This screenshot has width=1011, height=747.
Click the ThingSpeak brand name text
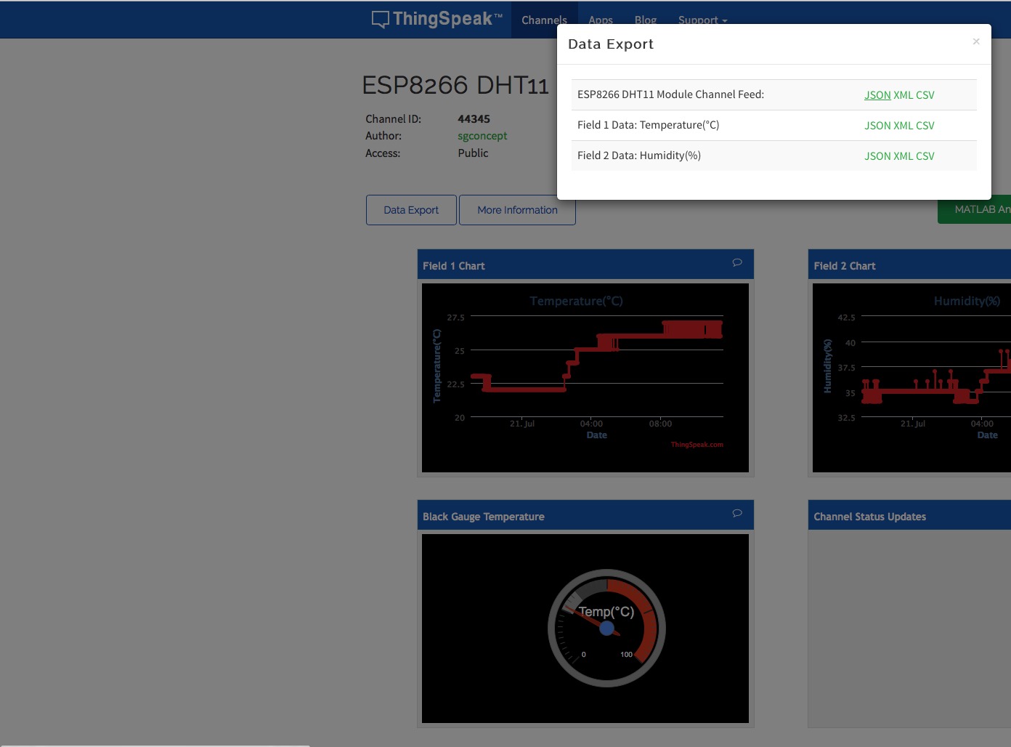447,19
